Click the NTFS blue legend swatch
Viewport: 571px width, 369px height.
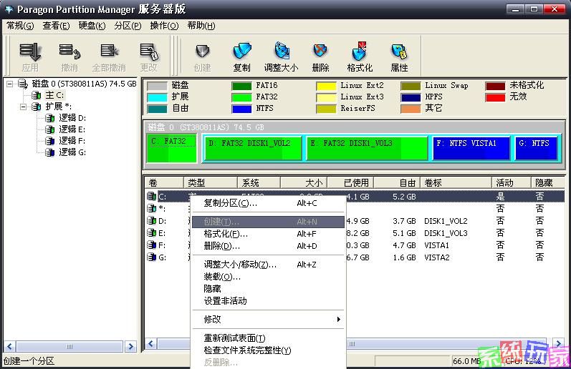(x=241, y=109)
